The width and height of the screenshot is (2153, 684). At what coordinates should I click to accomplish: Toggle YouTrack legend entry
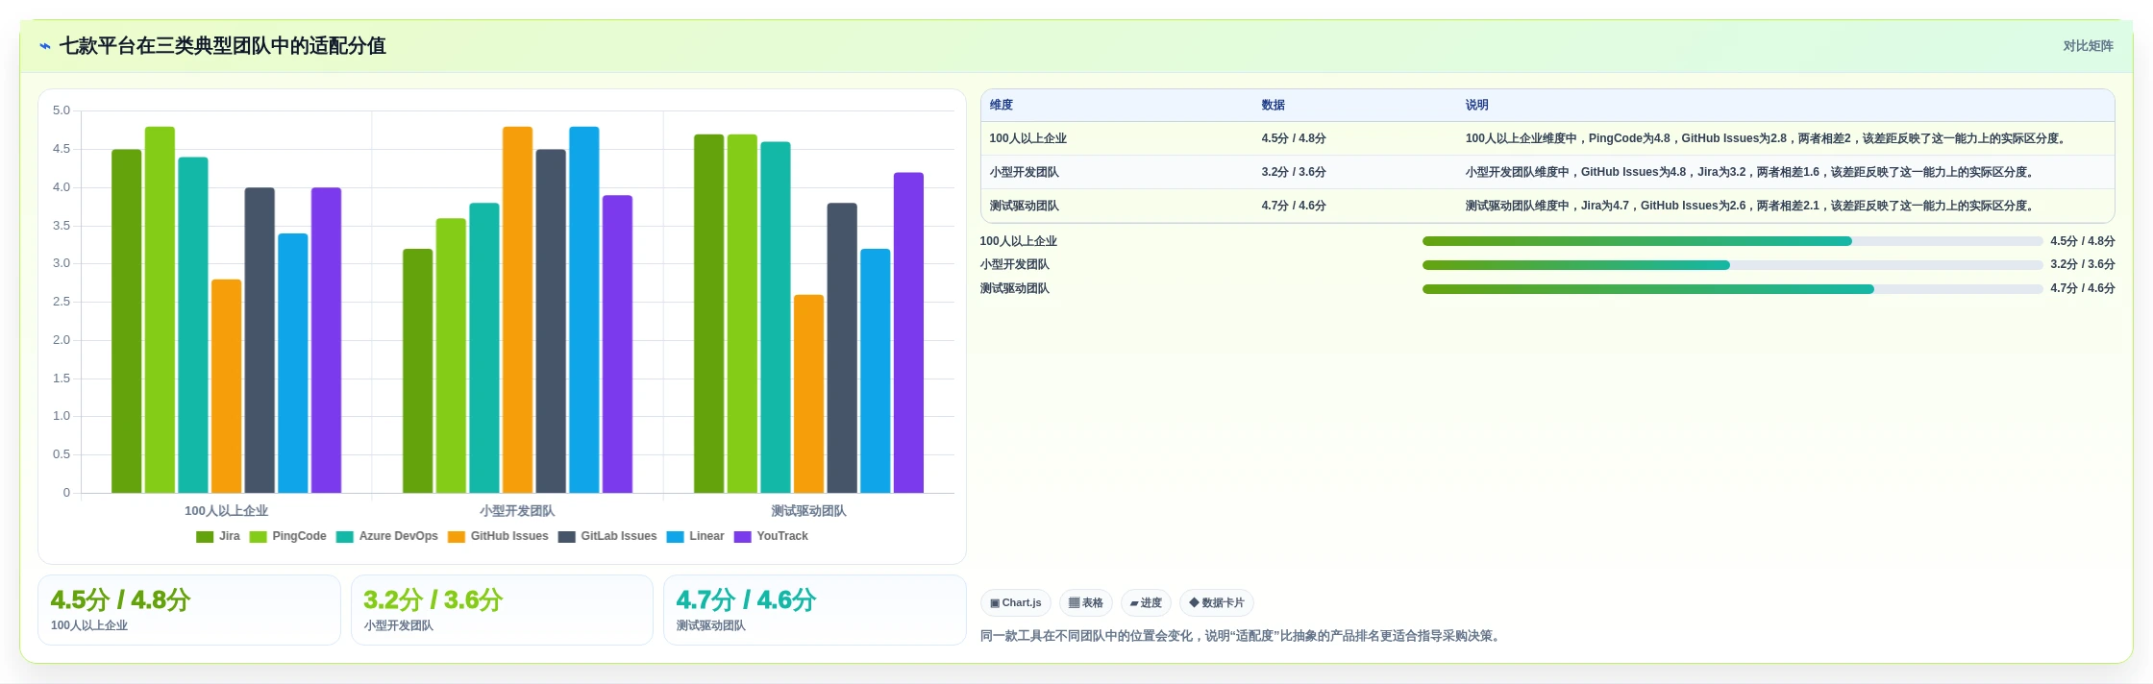pos(771,537)
